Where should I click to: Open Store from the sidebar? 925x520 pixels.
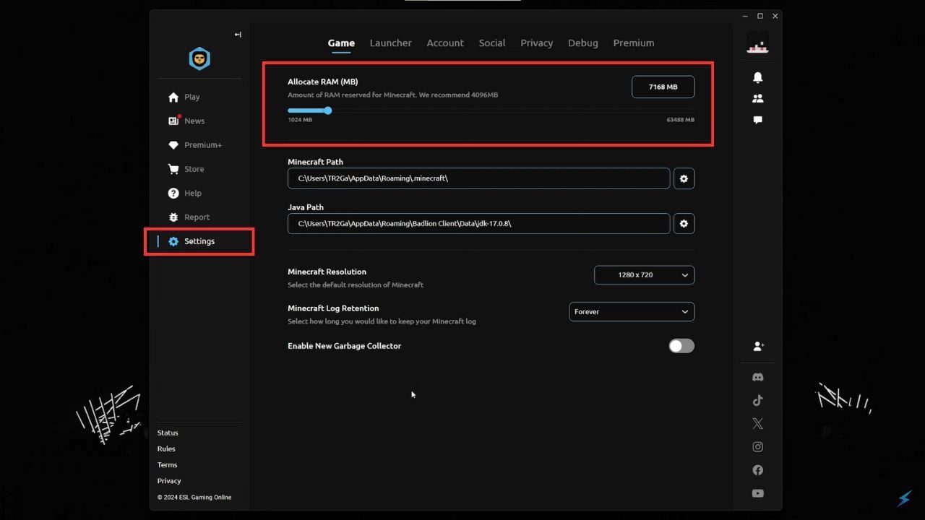click(194, 169)
